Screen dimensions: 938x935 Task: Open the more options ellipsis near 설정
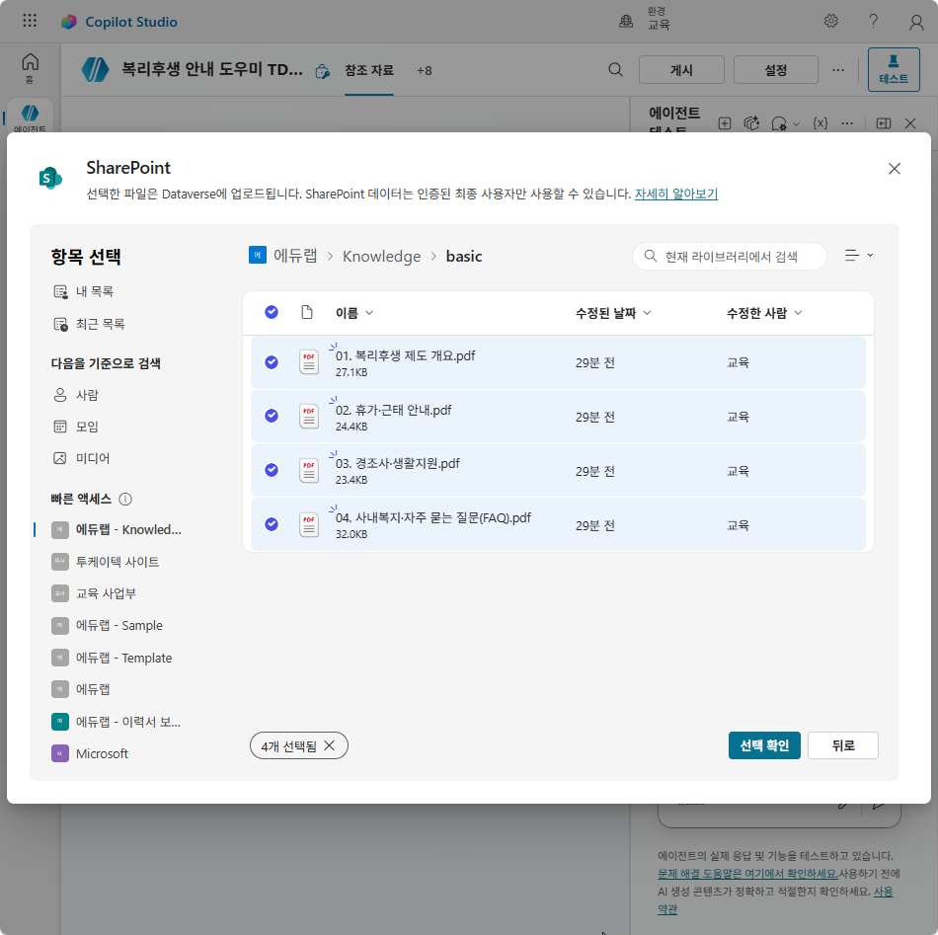click(x=838, y=70)
